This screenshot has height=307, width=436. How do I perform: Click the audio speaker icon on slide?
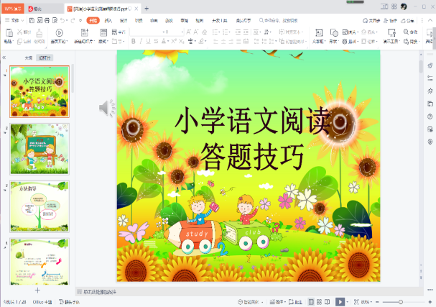(x=106, y=109)
